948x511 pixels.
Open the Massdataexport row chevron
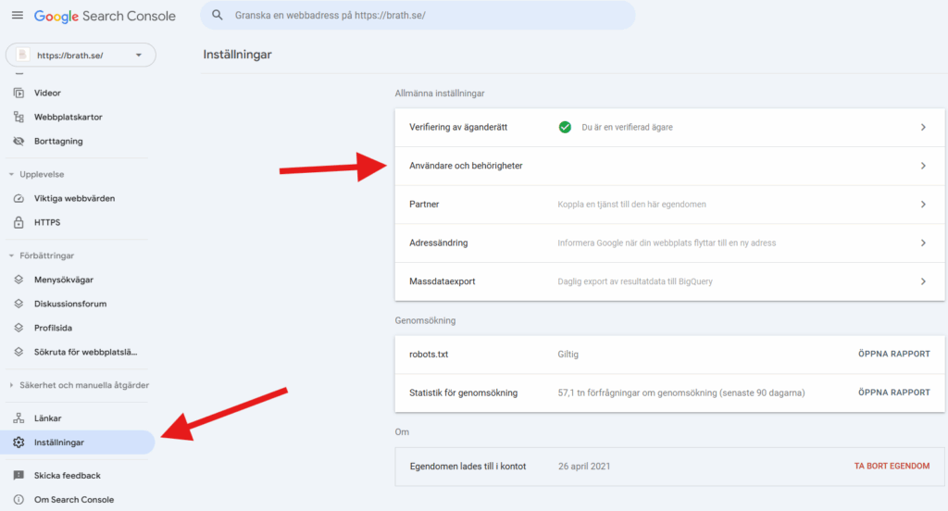[x=923, y=281]
